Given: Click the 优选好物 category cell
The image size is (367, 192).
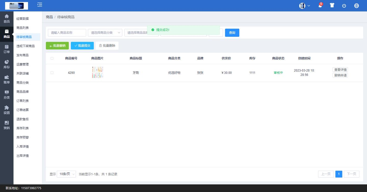Looking at the screenshot, I should click(174, 73).
